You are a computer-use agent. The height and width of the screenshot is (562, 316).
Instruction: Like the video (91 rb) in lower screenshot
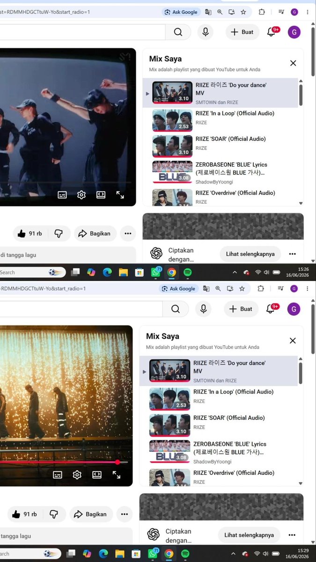pos(24,514)
